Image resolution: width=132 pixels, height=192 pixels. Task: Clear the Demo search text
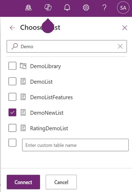(120, 46)
